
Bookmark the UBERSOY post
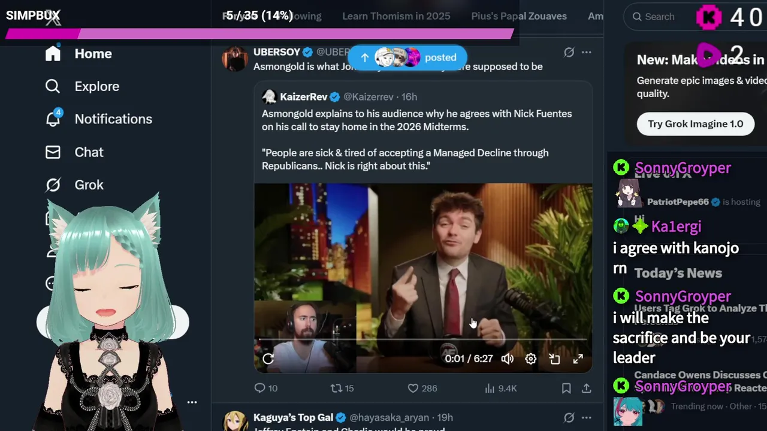pyautogui.click(x=566, y=388)
